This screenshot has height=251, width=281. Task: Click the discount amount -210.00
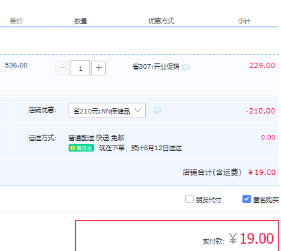click(260, 111)
